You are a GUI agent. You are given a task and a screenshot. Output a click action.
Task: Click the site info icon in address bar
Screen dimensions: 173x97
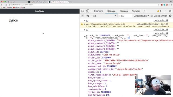[9, 5]
